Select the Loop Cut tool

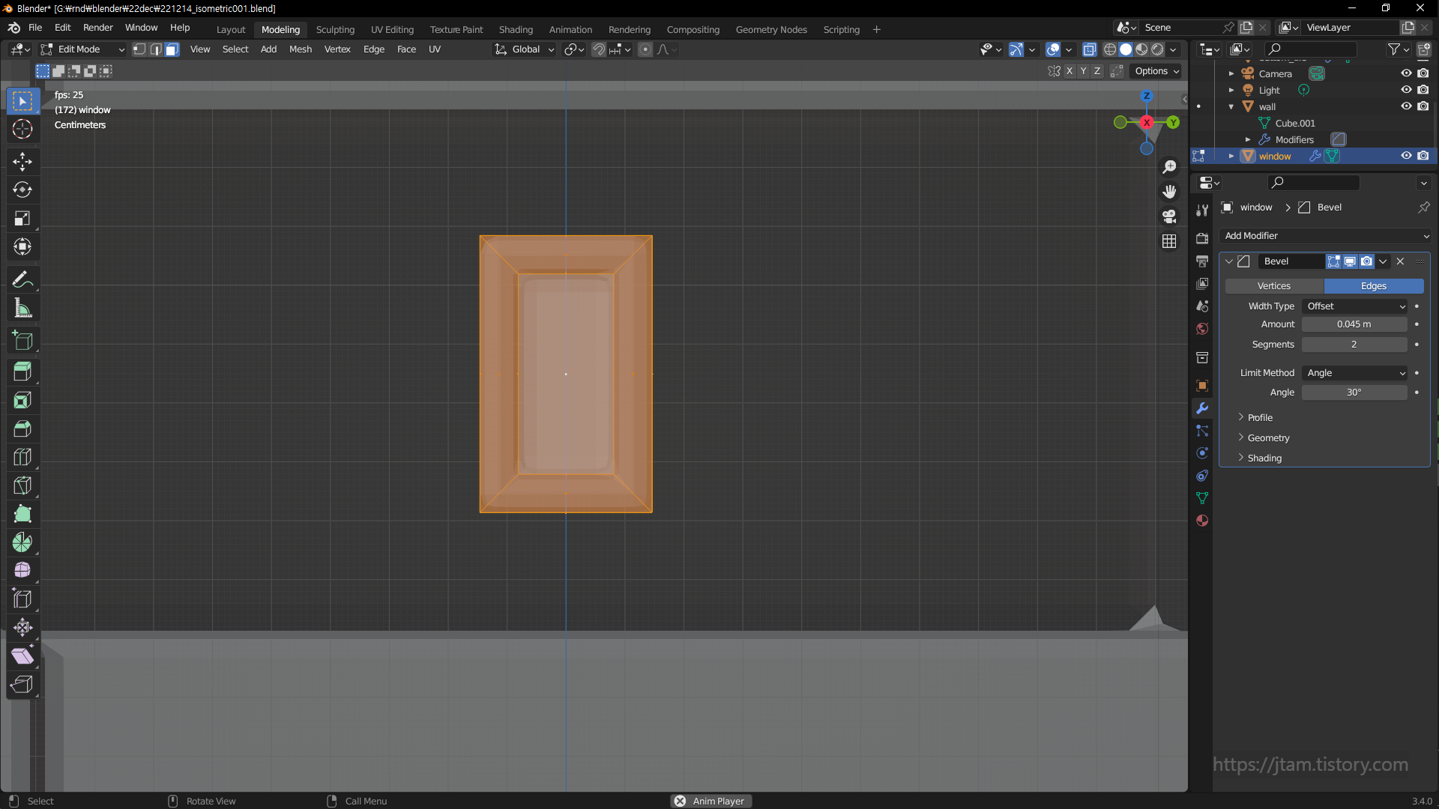point(22,457)
